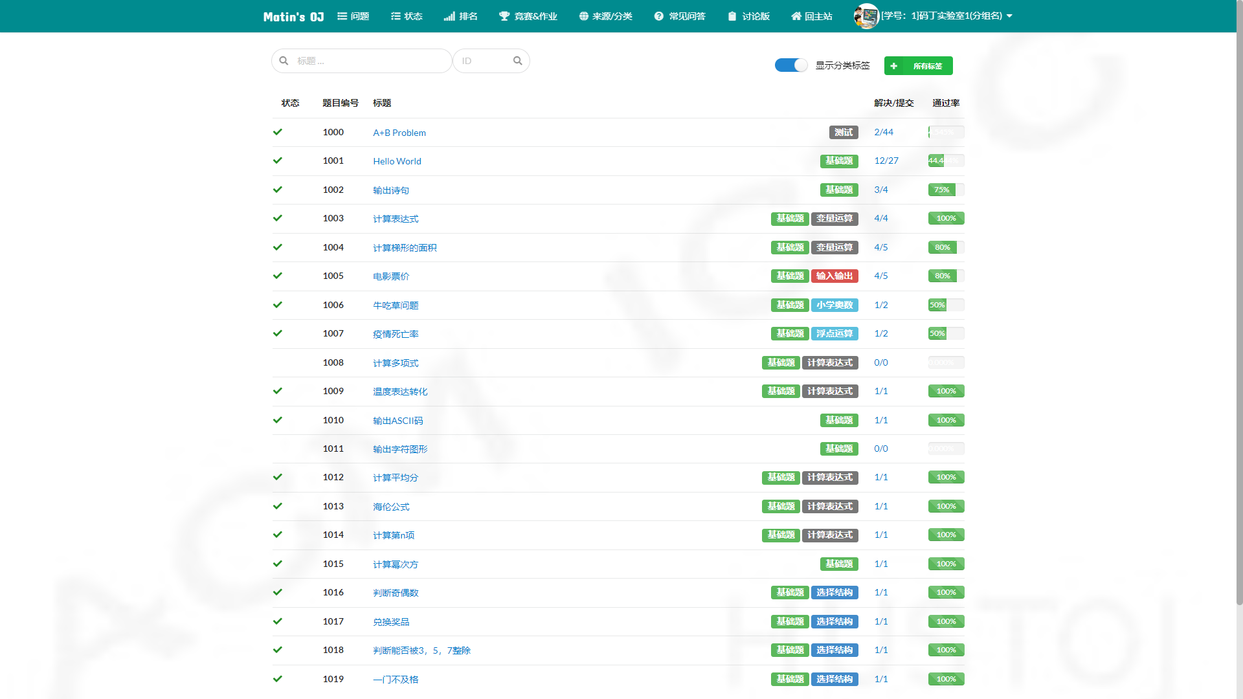This screenshot has height=699, width=1243.
Task: Go to 回主站 in navbar
Action: click(x=812, y=16)
